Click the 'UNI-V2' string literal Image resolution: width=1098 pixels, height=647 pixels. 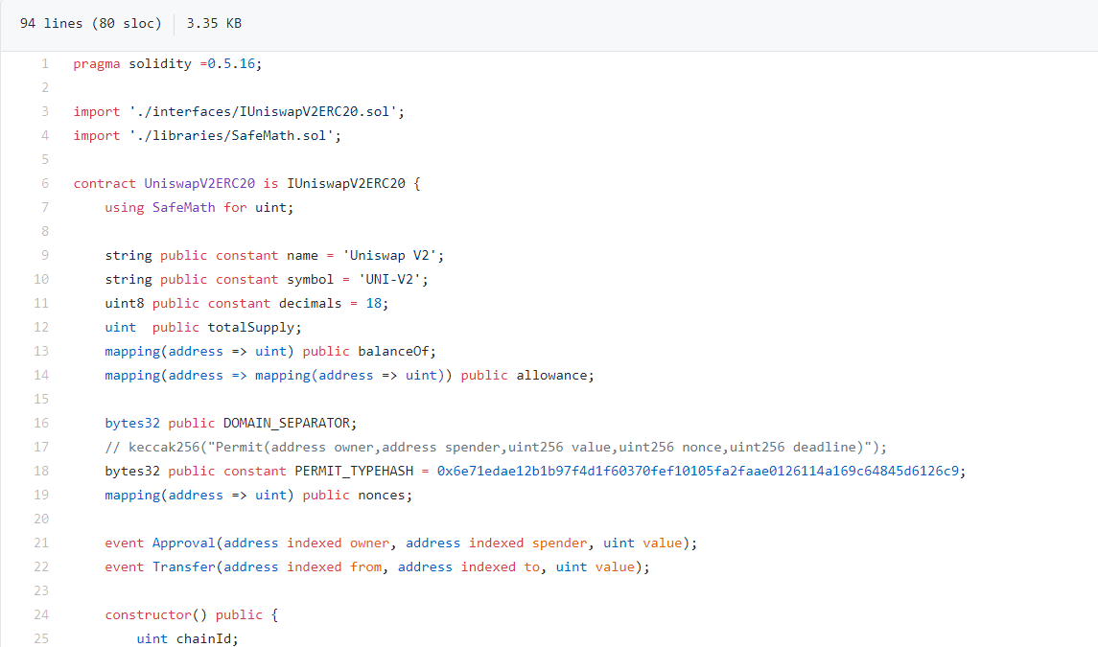point(389,279)
